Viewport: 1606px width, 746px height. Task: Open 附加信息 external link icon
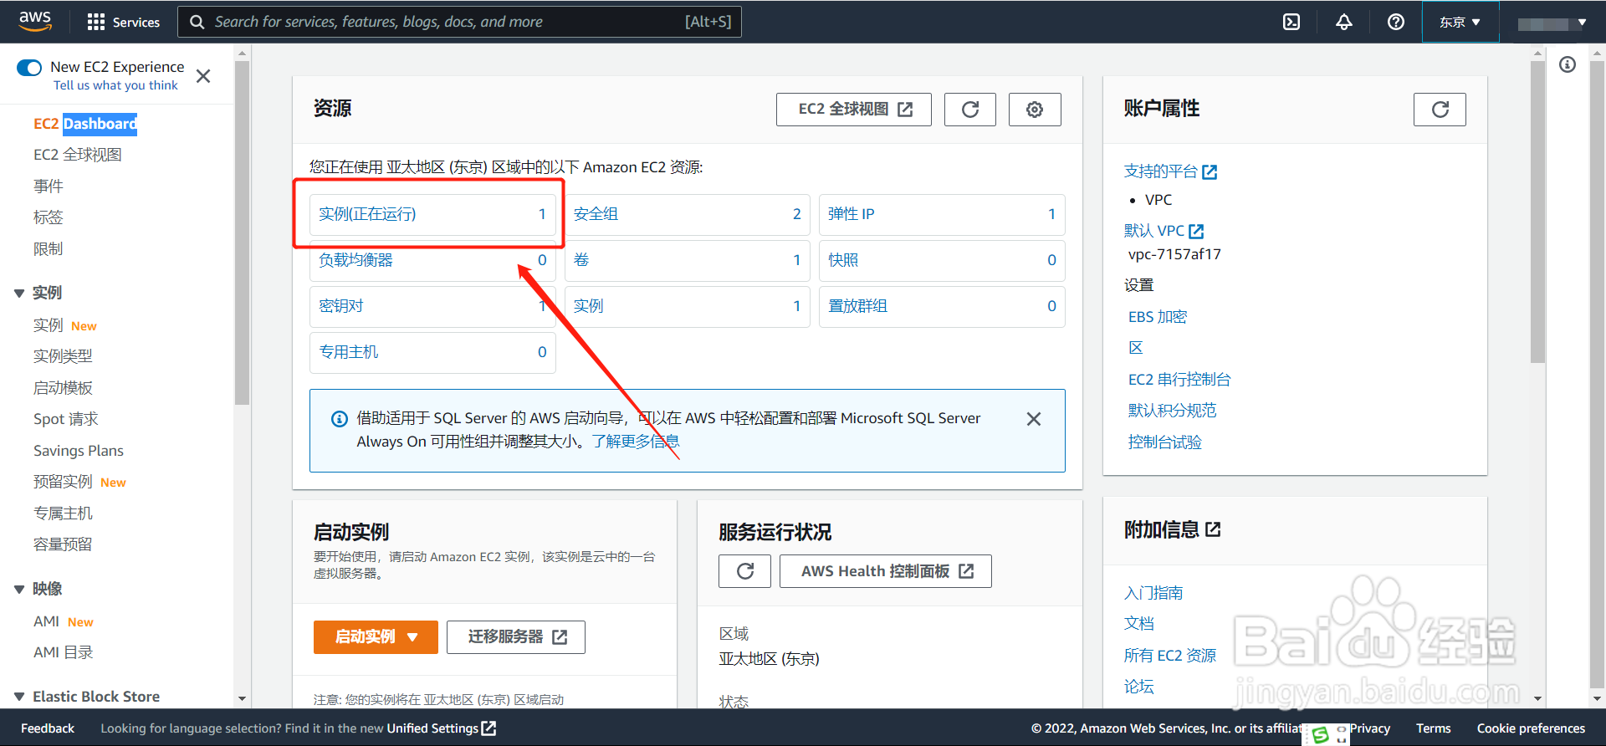tap(1214, 529)
